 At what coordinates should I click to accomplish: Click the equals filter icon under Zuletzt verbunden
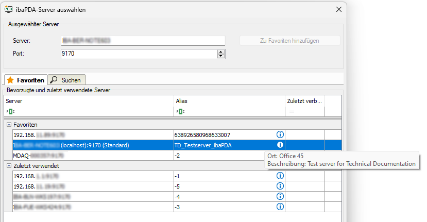pyautogui.click(x=292, y=111)
